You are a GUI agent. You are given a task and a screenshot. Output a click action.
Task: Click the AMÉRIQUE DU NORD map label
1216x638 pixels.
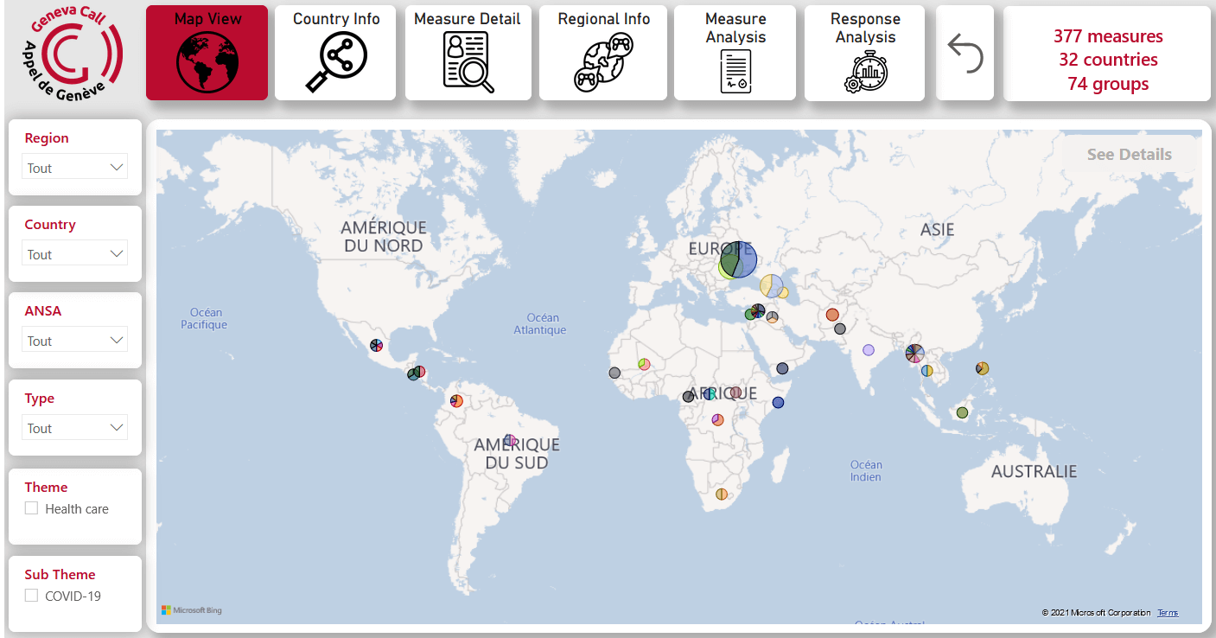point(384,236)
